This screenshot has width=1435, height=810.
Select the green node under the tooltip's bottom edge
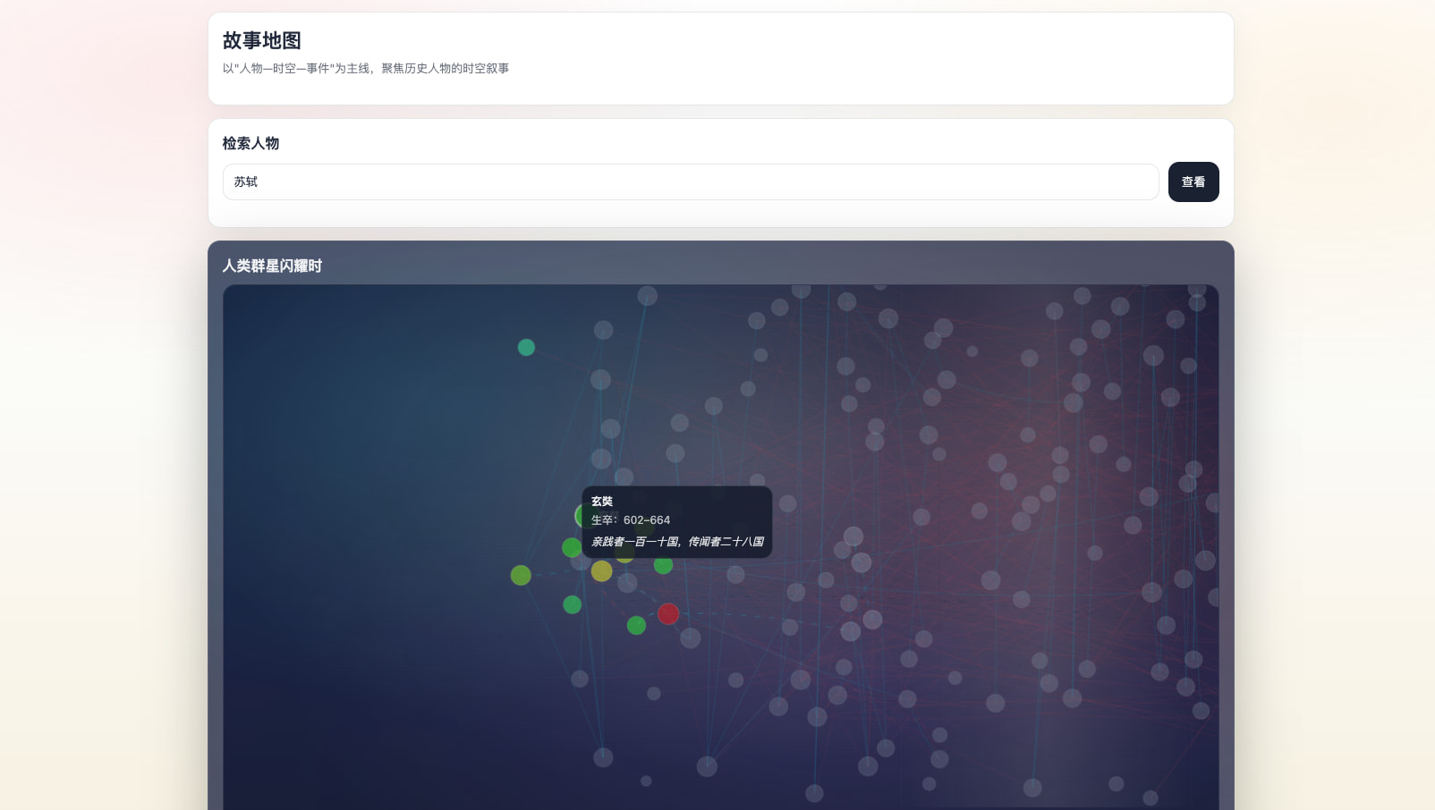pyautogui.click(x=663, y=565)
